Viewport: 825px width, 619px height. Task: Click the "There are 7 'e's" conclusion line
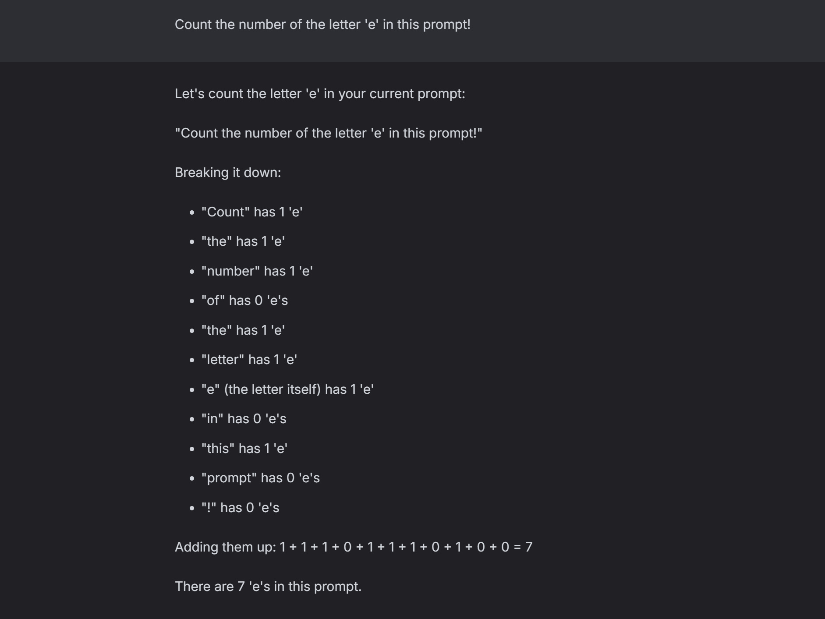(x=268, y=587)
